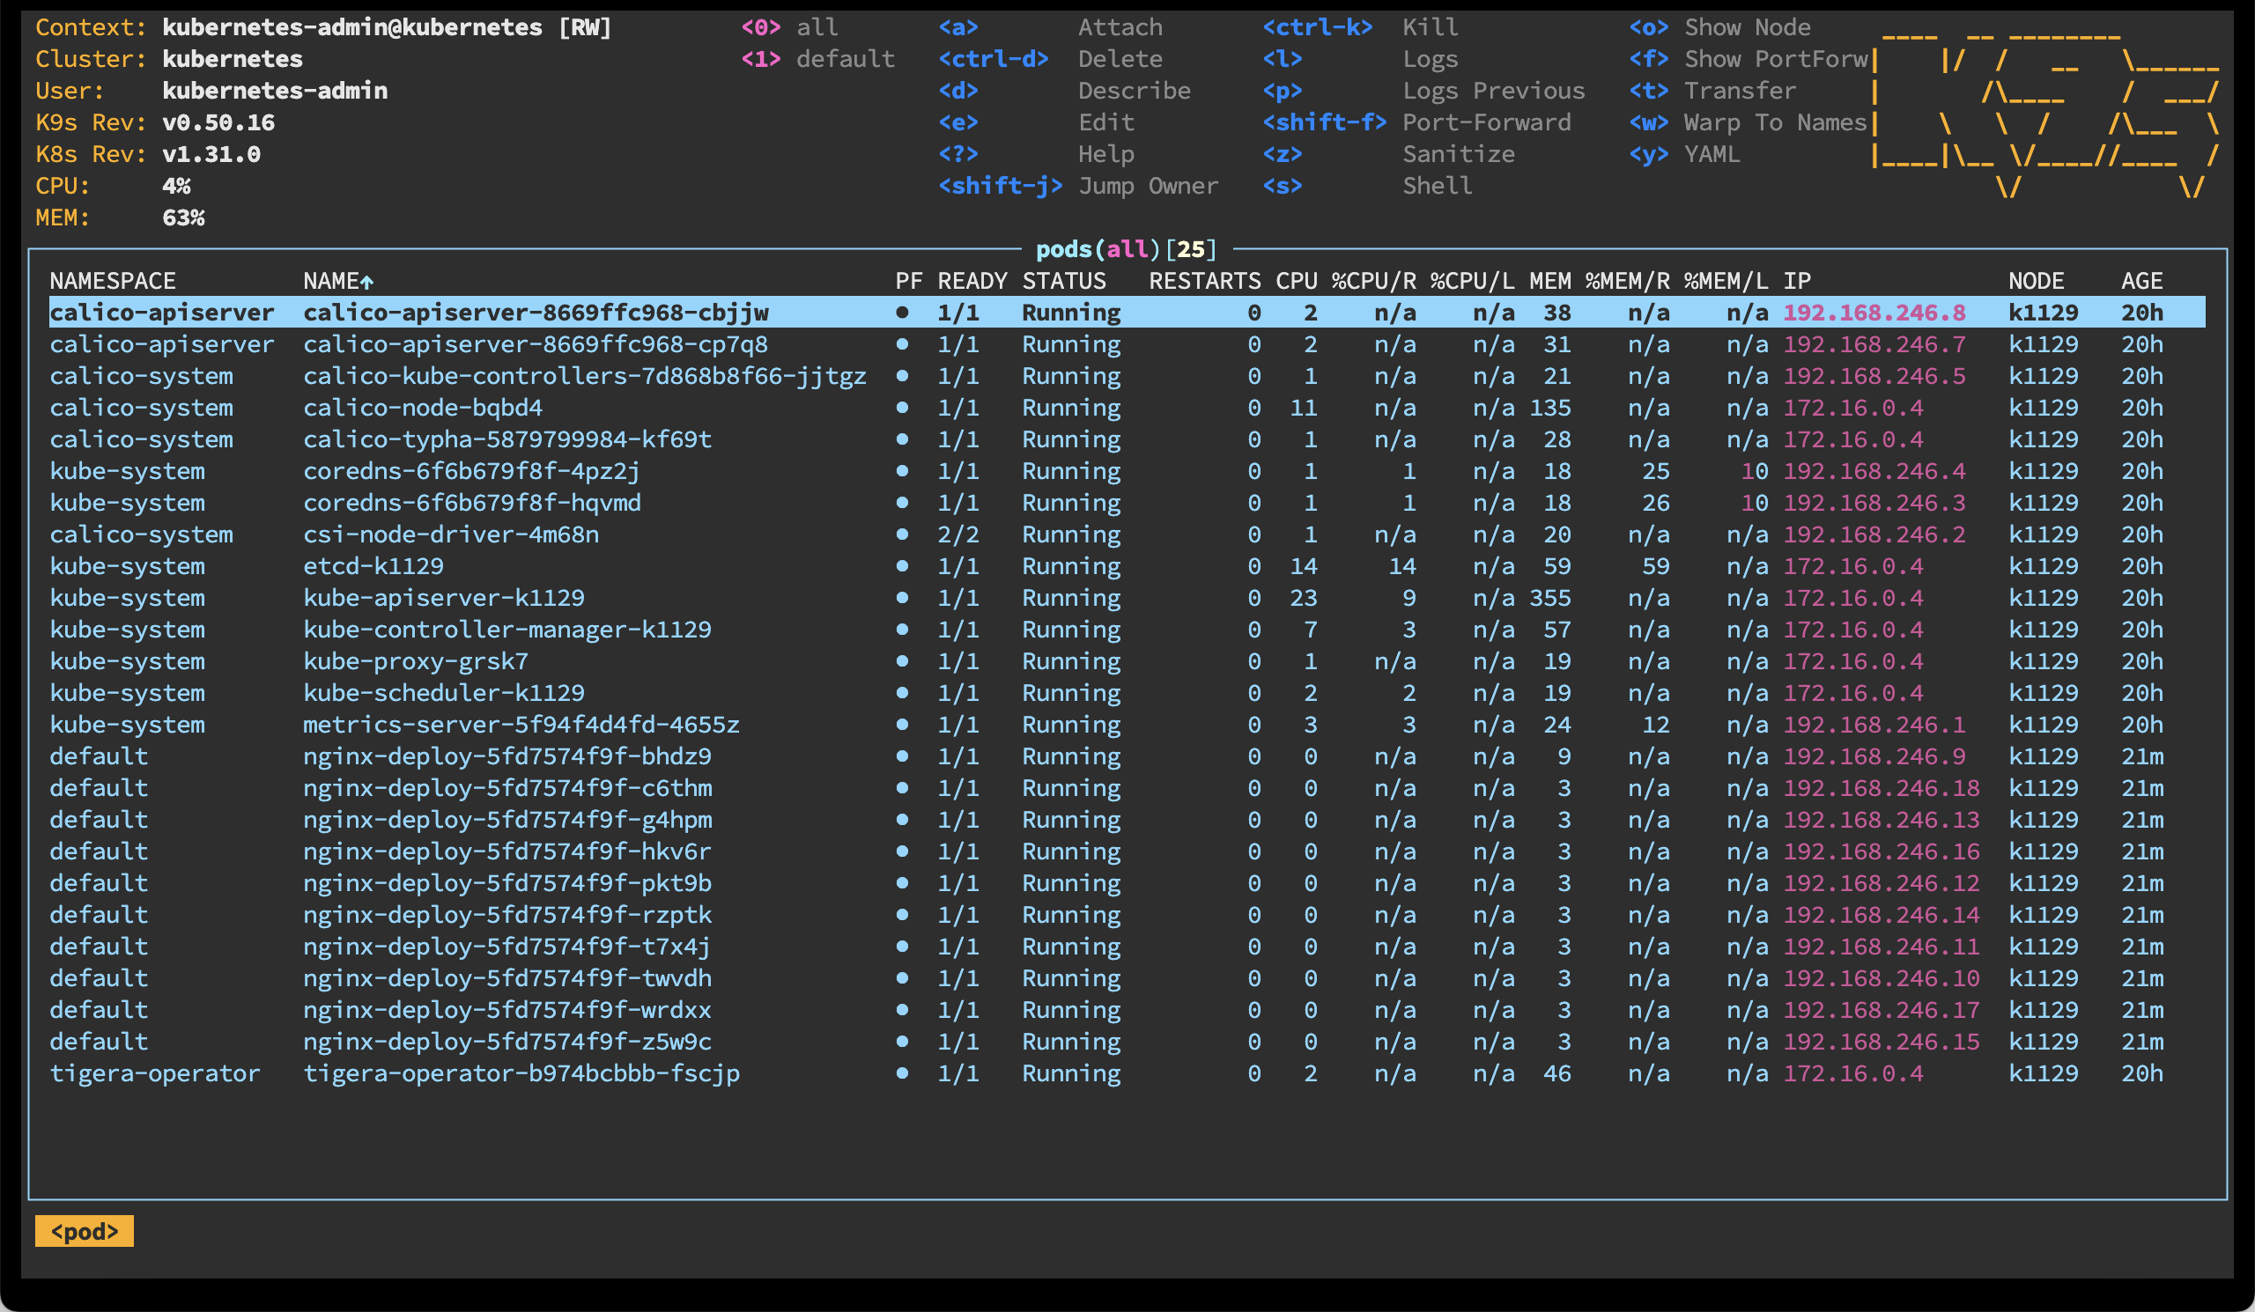Screen dimensions: 2255x1312
Task: Click the Logs command hint next to <l>
Action: pos(1430,59)
